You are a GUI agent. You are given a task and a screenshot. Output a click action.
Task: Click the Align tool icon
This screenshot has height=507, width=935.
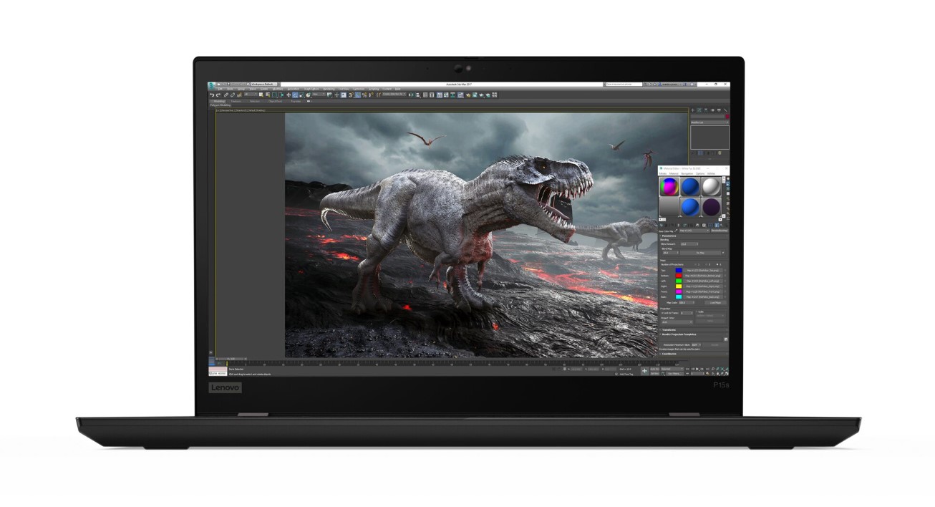point(417,95)
